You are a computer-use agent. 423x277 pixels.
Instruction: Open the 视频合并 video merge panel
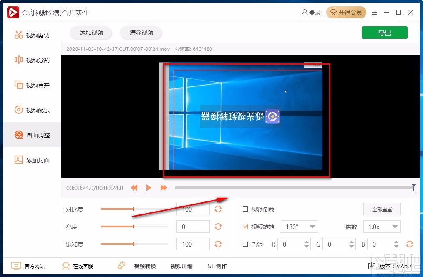32,85
